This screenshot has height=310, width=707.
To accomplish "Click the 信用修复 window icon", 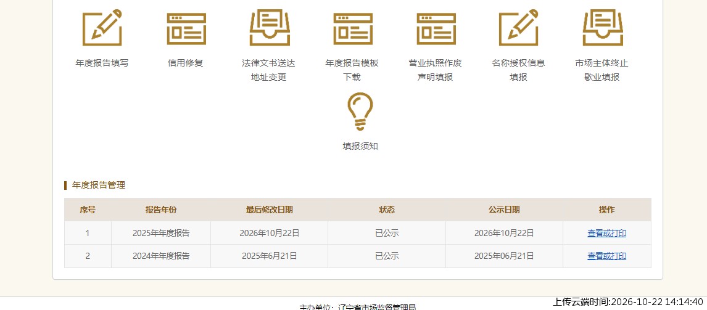I will [x=186, y=28].
